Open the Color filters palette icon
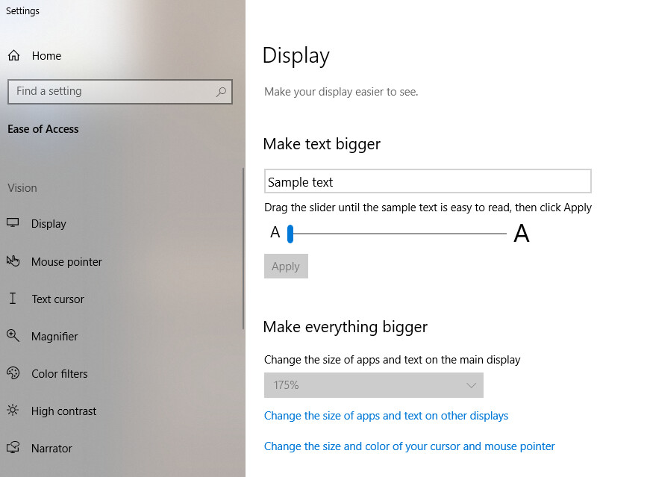Viewport: 647px width, 477px height. coord(13,373)
